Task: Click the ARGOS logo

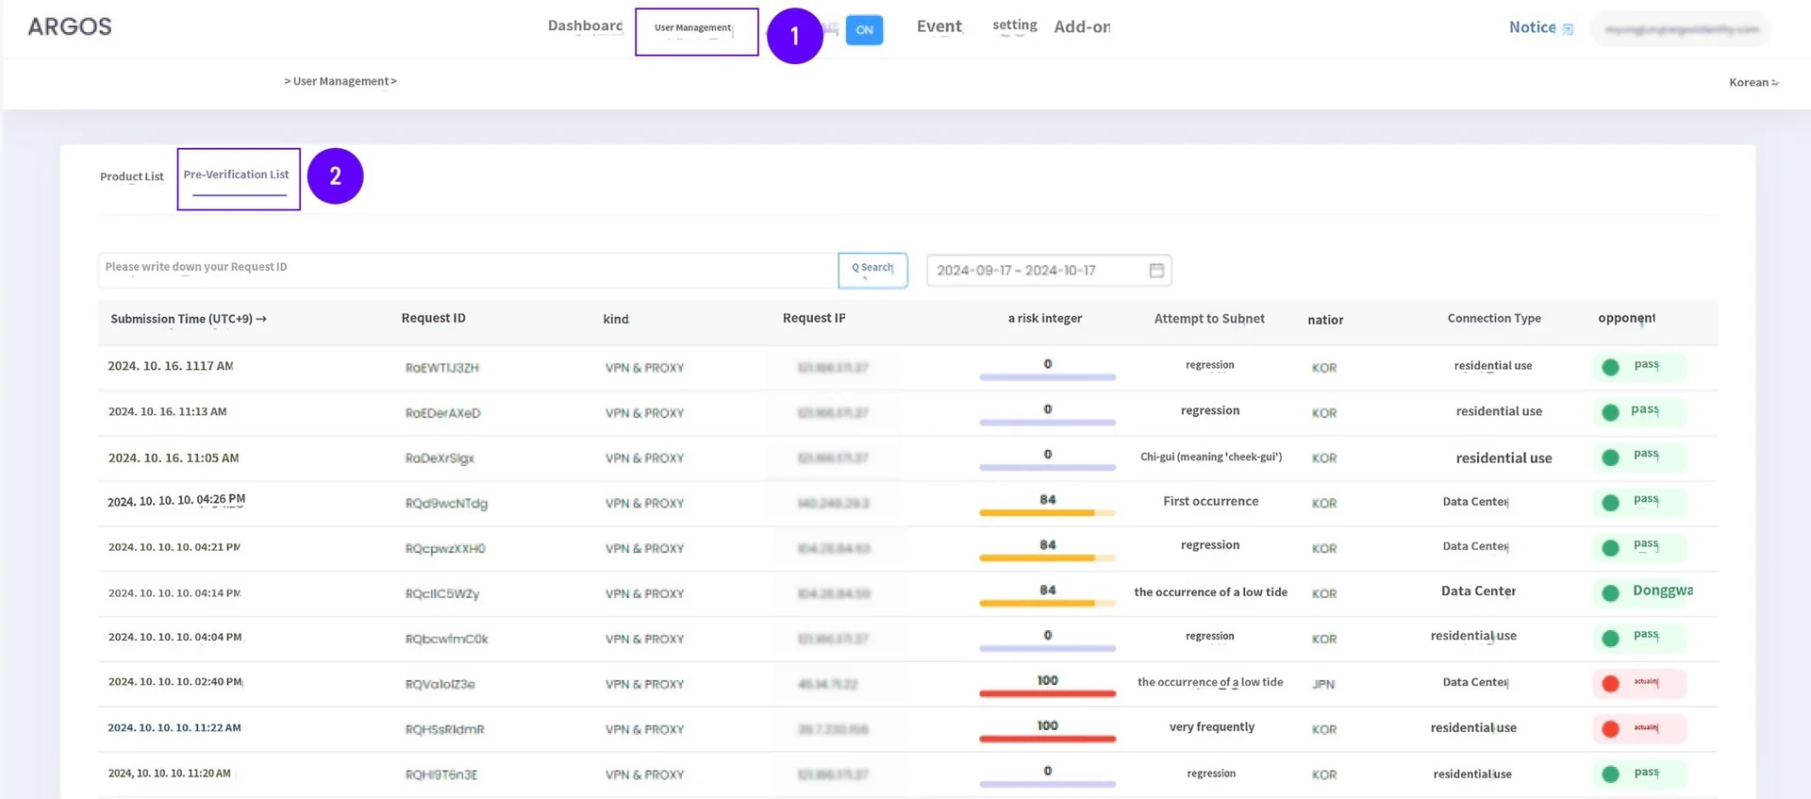Action: 70,26
